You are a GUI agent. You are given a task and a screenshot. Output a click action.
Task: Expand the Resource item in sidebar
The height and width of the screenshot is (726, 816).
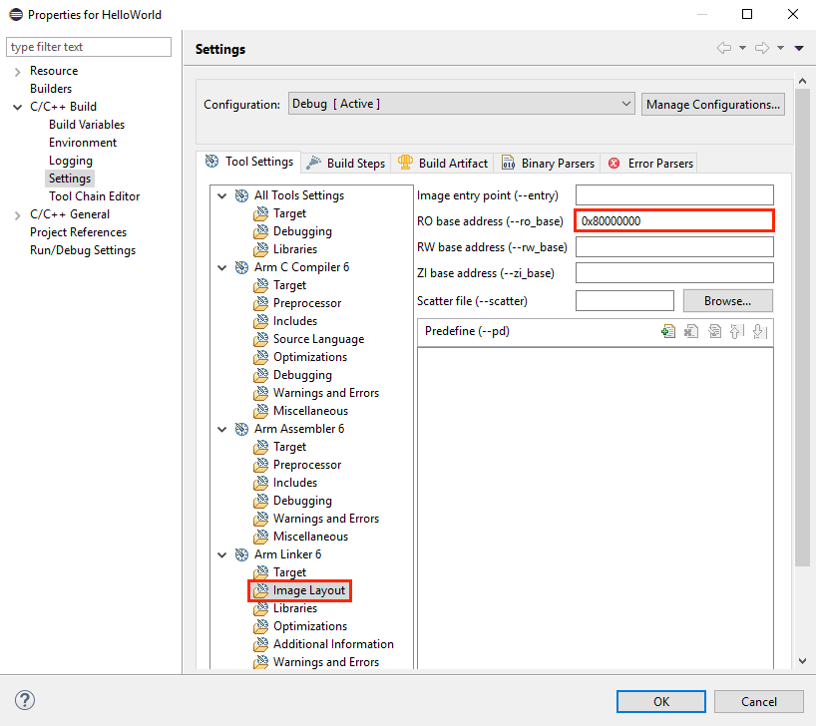tap(18, 70)
